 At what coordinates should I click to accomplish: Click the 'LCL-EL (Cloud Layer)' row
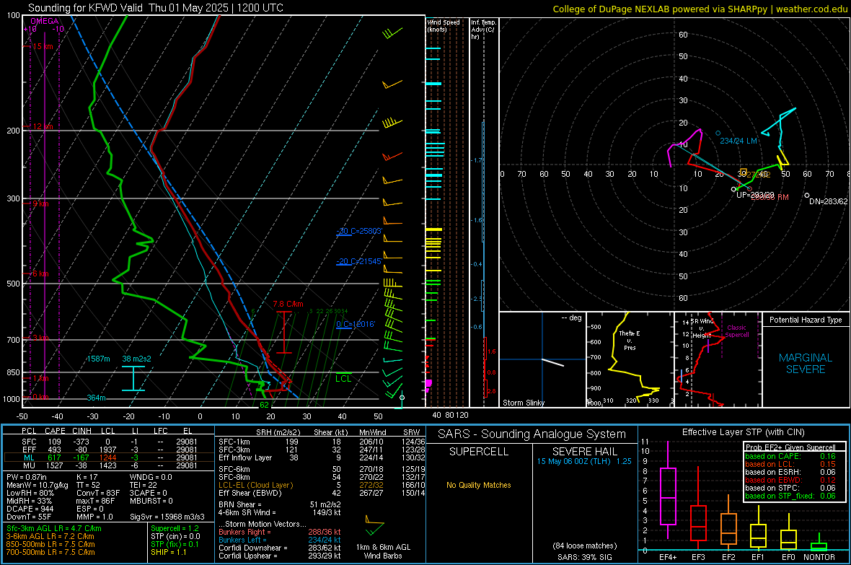click(x=322, y=485)
